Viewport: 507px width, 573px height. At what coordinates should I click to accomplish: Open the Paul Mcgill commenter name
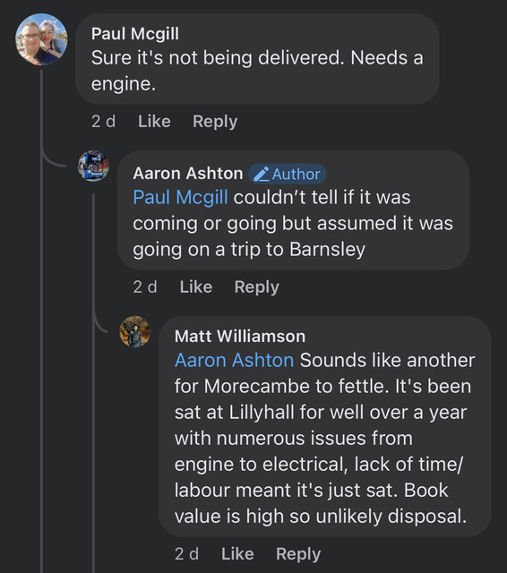135,34
